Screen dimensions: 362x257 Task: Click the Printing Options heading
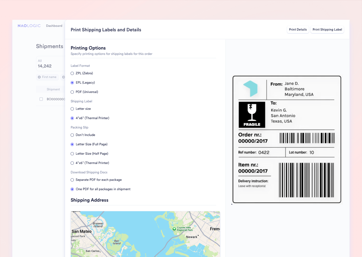click(88, 48)
